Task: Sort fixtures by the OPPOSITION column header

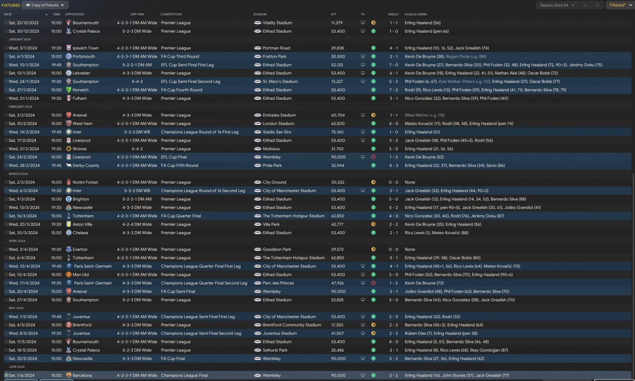Action: point(74,14)
